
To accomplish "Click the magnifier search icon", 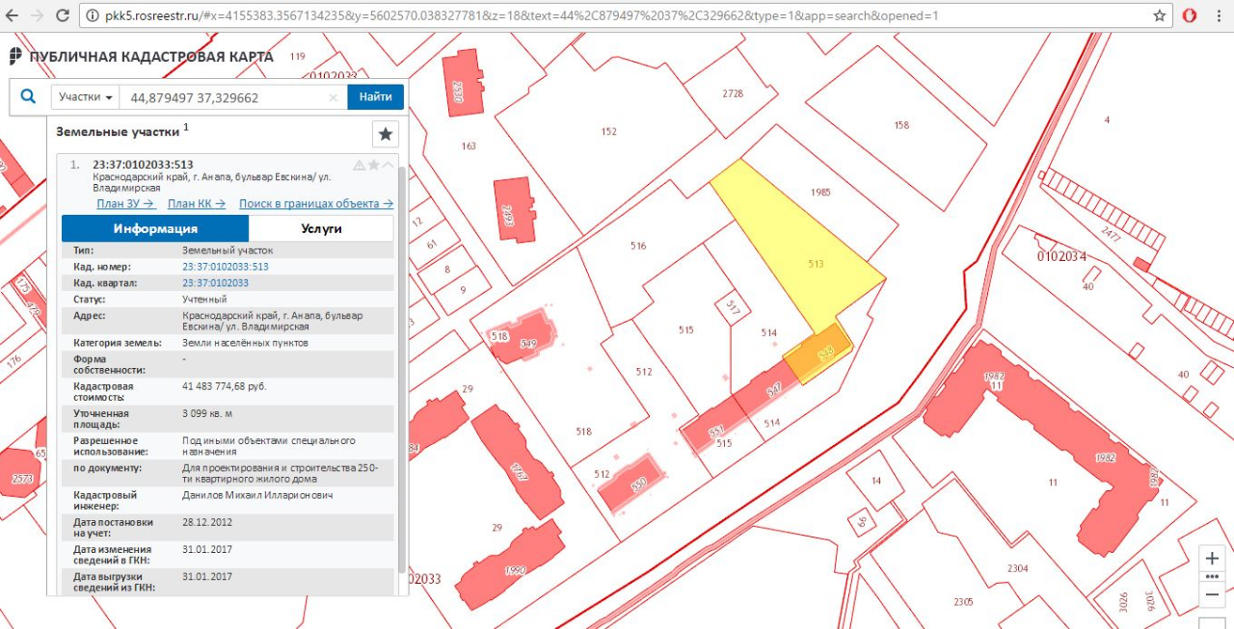I will pyautogui.click(x=29, y=96).
